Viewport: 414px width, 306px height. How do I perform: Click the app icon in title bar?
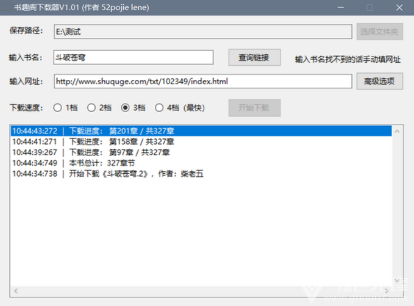click(6, 7)
